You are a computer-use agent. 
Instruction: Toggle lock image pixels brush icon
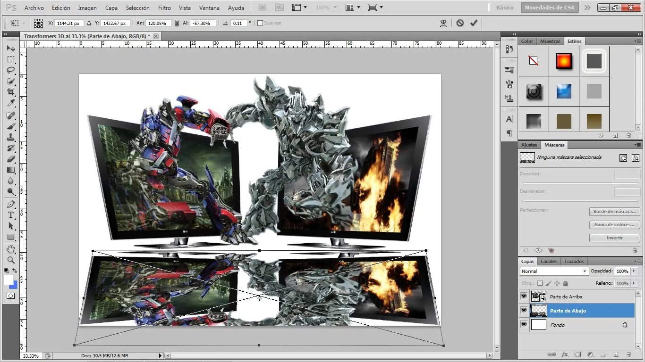(x=548, y=283)
